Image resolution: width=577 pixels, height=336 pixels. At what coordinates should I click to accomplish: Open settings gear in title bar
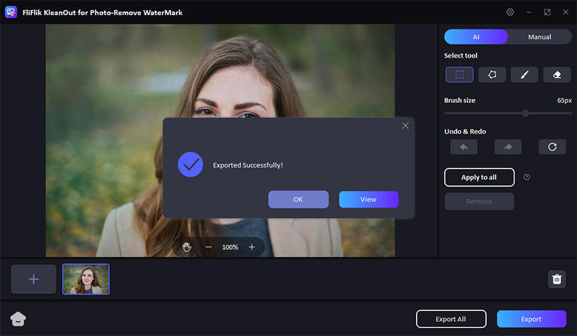(x=510, y=12)
